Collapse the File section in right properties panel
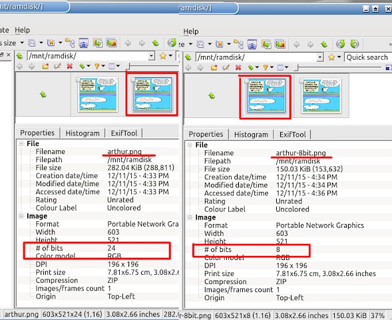 190,145
